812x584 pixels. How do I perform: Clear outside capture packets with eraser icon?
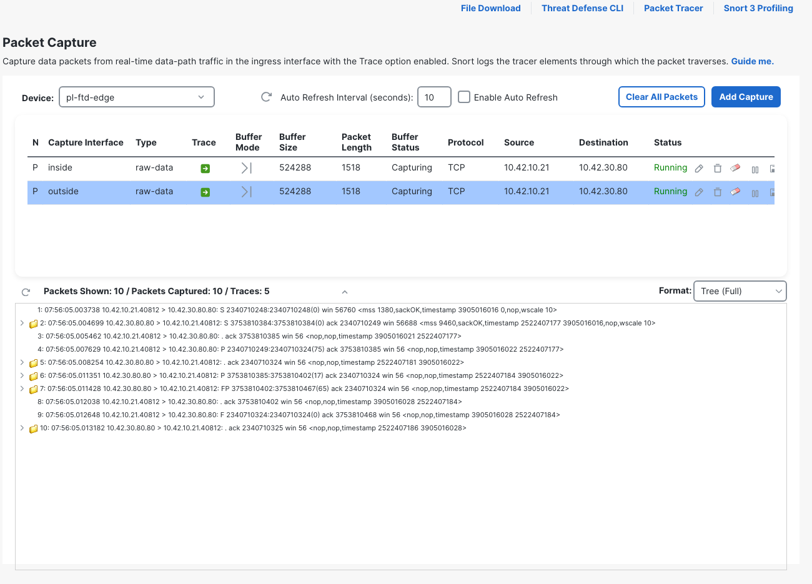735,192
